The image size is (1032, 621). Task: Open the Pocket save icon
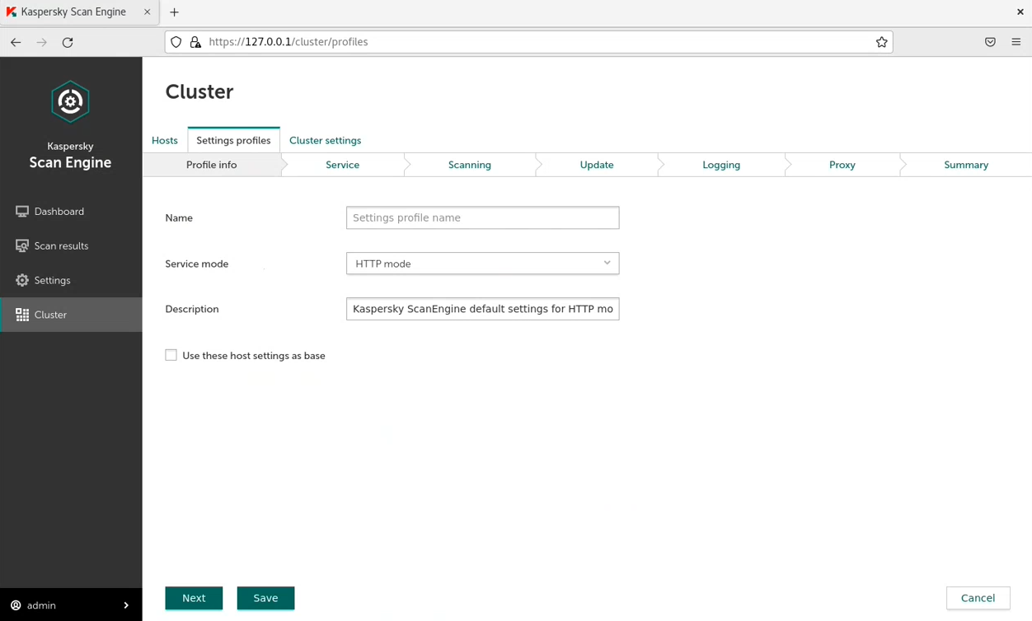coord(990,42)
